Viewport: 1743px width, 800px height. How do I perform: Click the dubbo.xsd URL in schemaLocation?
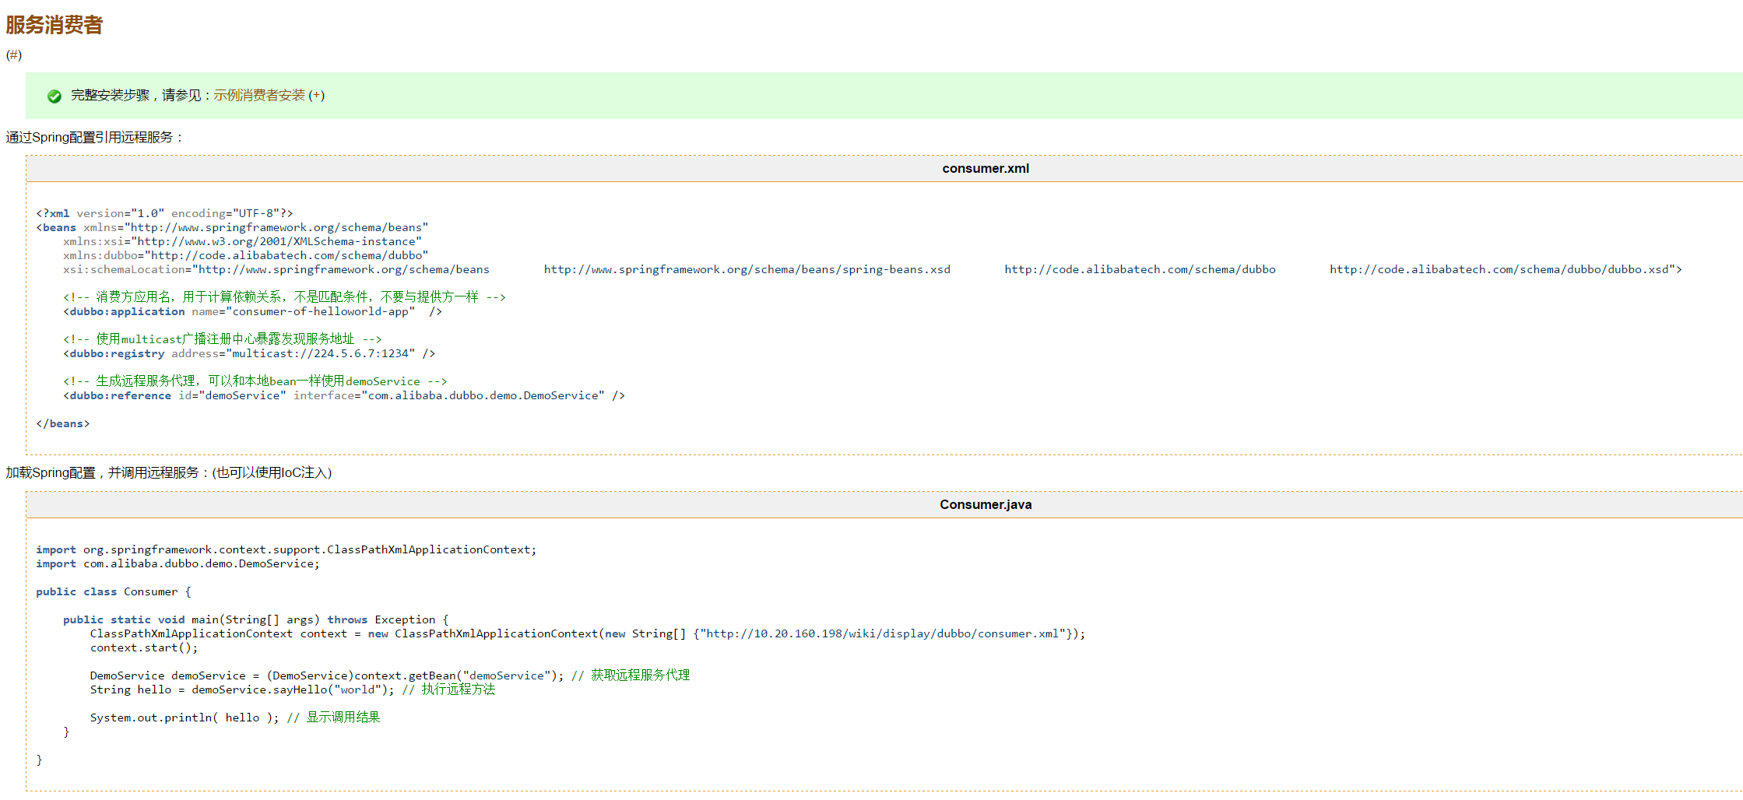click(1502, 269)
